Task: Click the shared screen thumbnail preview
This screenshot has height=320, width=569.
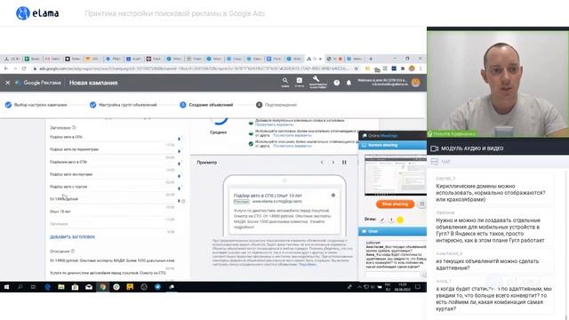Action: point(396,175)
